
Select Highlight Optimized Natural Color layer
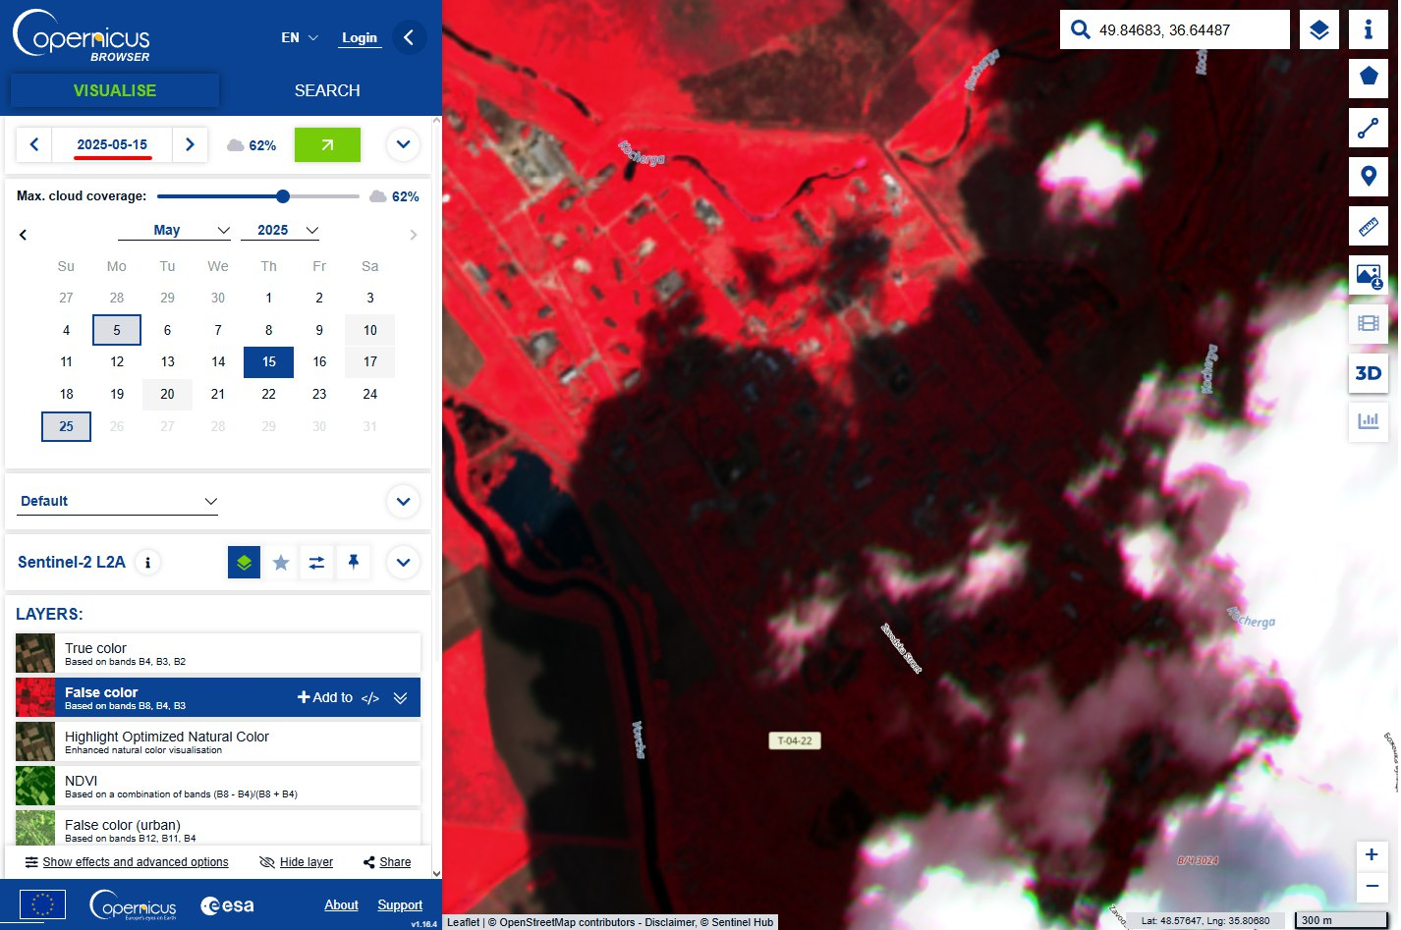[x=218, y=741]
